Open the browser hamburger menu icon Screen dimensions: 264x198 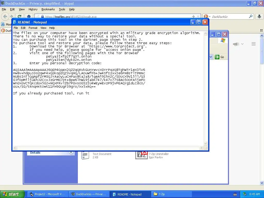(x=254, y=44)
